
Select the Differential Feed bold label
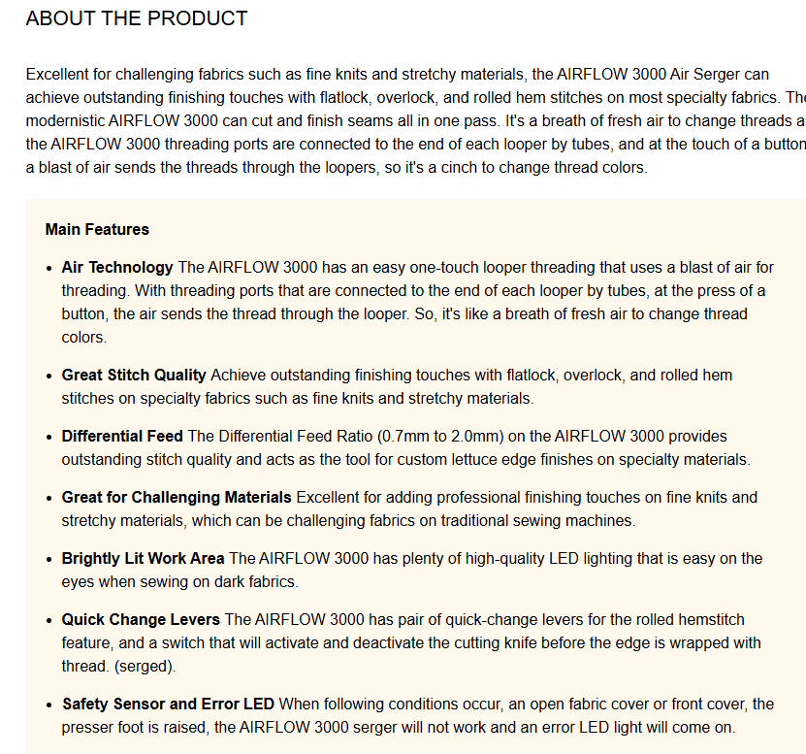[122, 437]
